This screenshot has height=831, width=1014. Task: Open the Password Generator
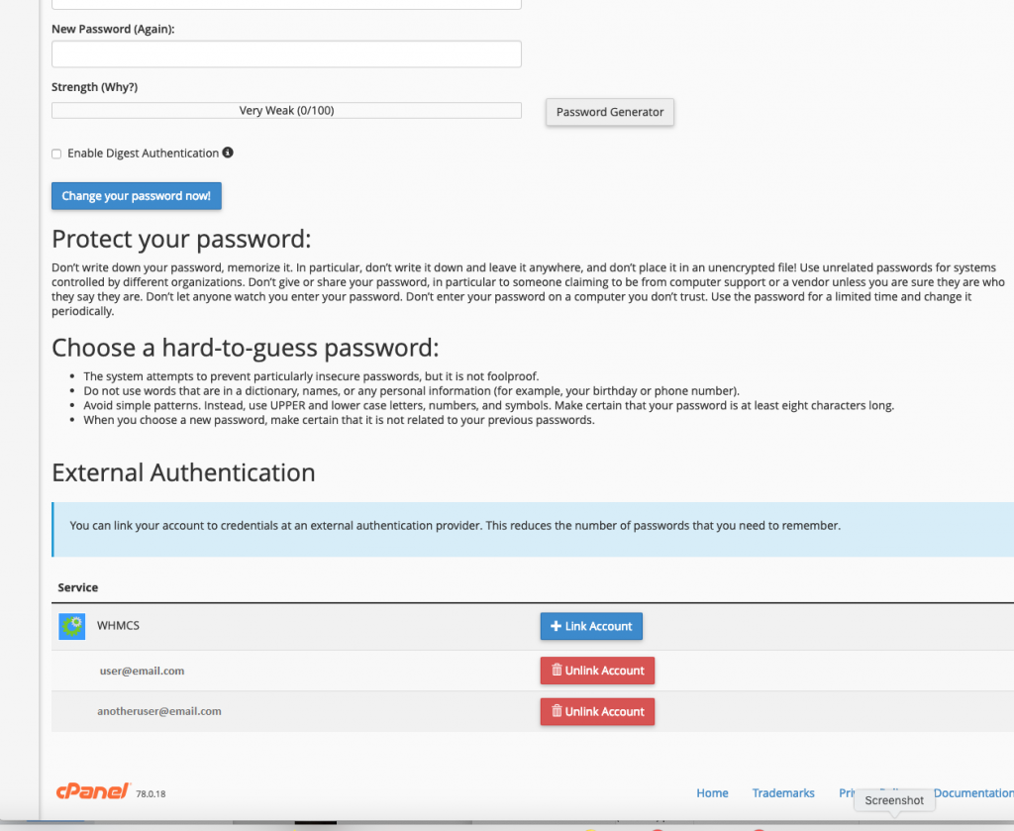610,112
